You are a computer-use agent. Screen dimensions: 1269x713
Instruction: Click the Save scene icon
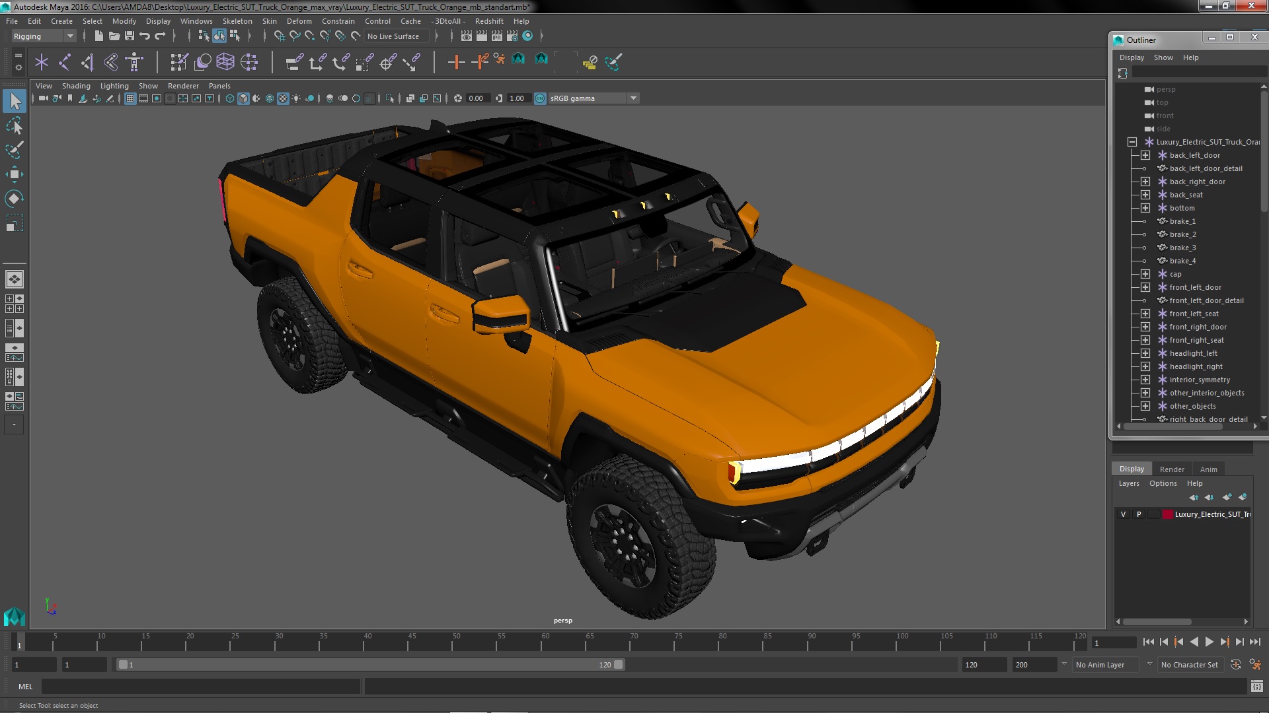click(130, 36)
